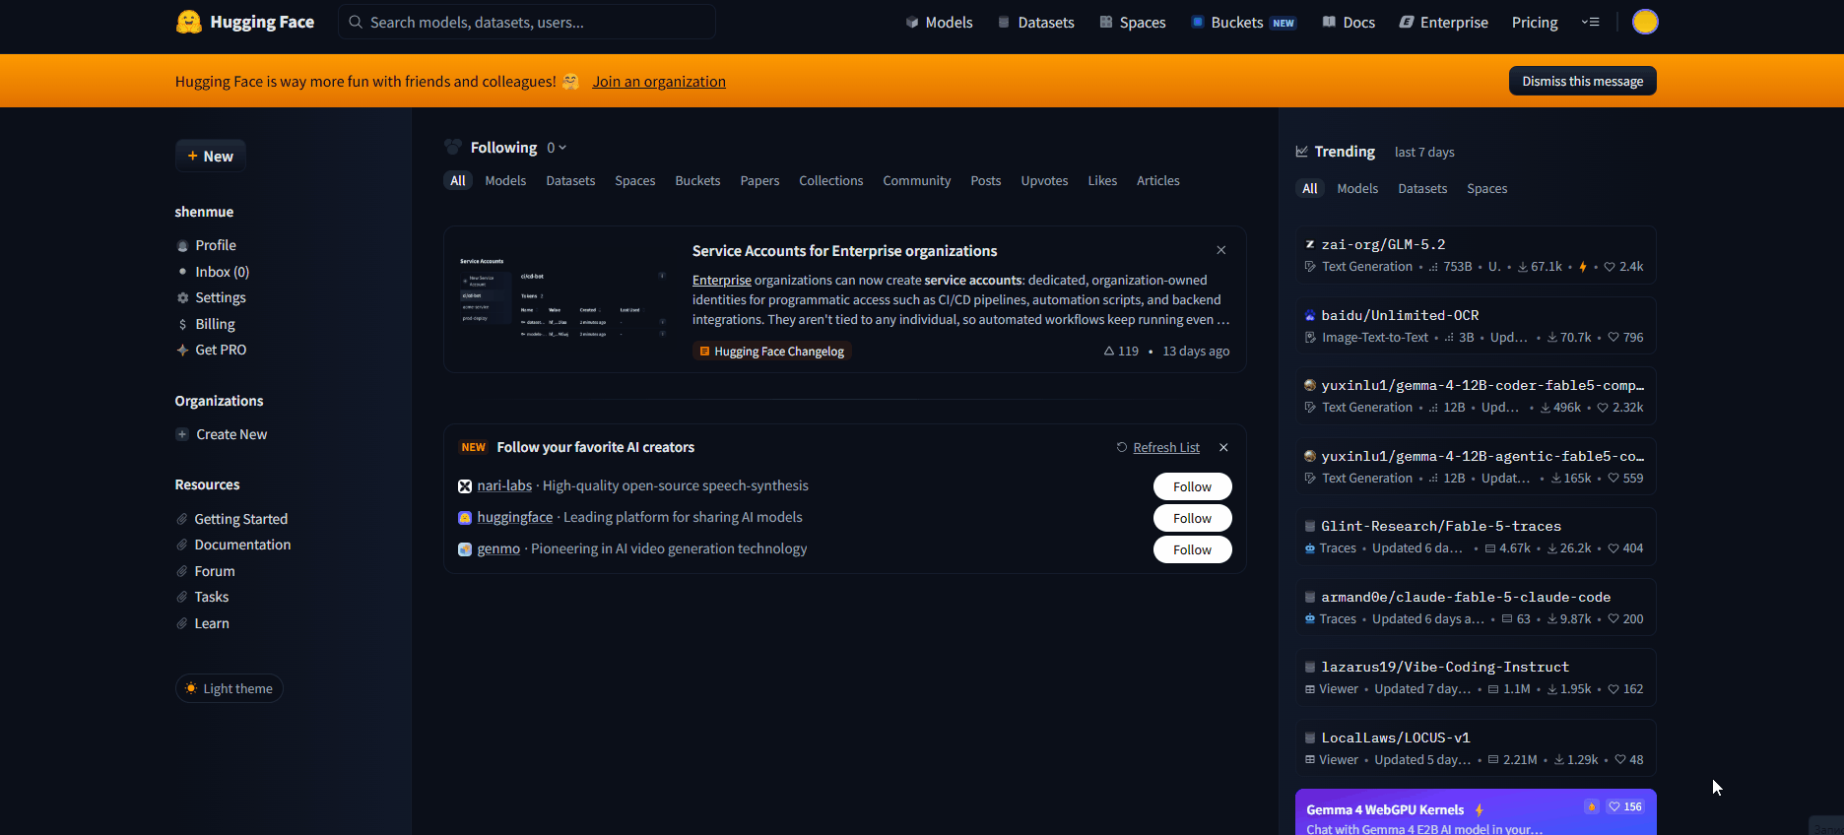Click the plus icon beside Create New
Screen dimensions: 1844x835
point(182,434)
